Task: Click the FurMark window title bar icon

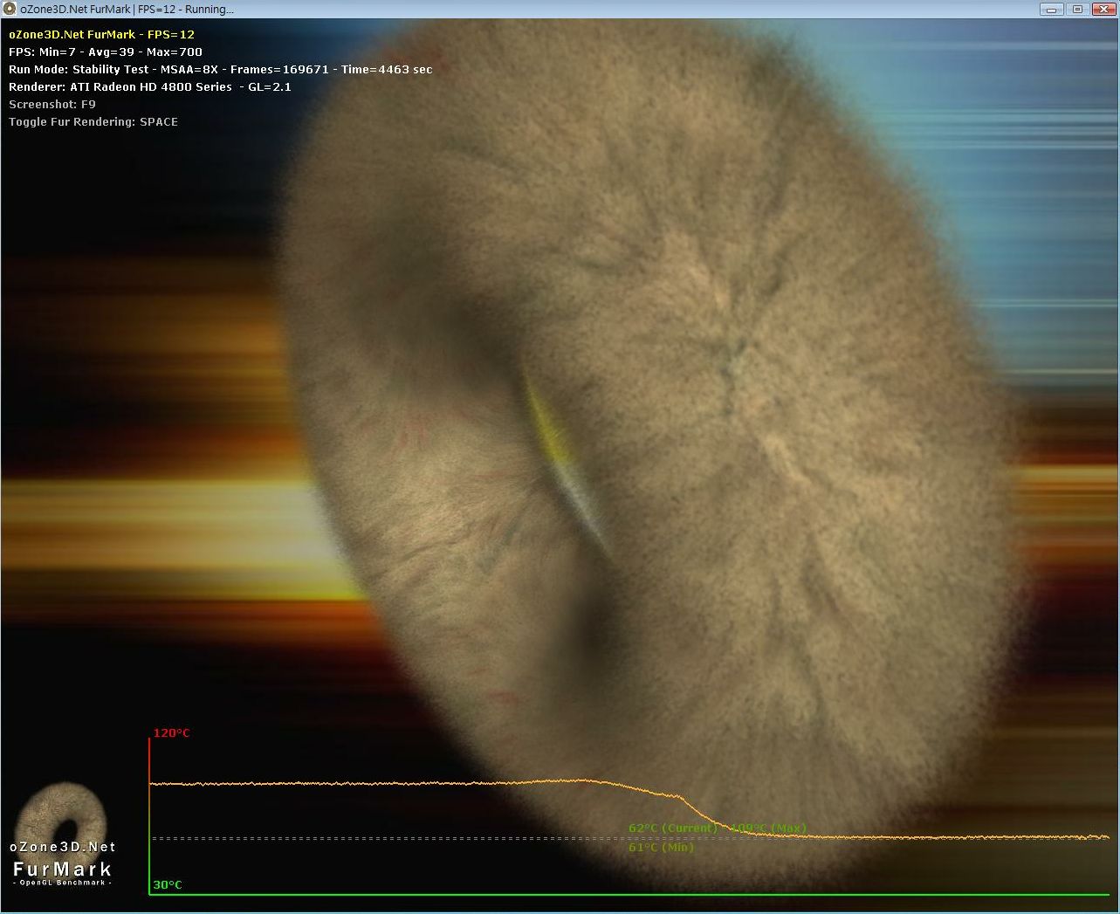Action: pos(10,9)
